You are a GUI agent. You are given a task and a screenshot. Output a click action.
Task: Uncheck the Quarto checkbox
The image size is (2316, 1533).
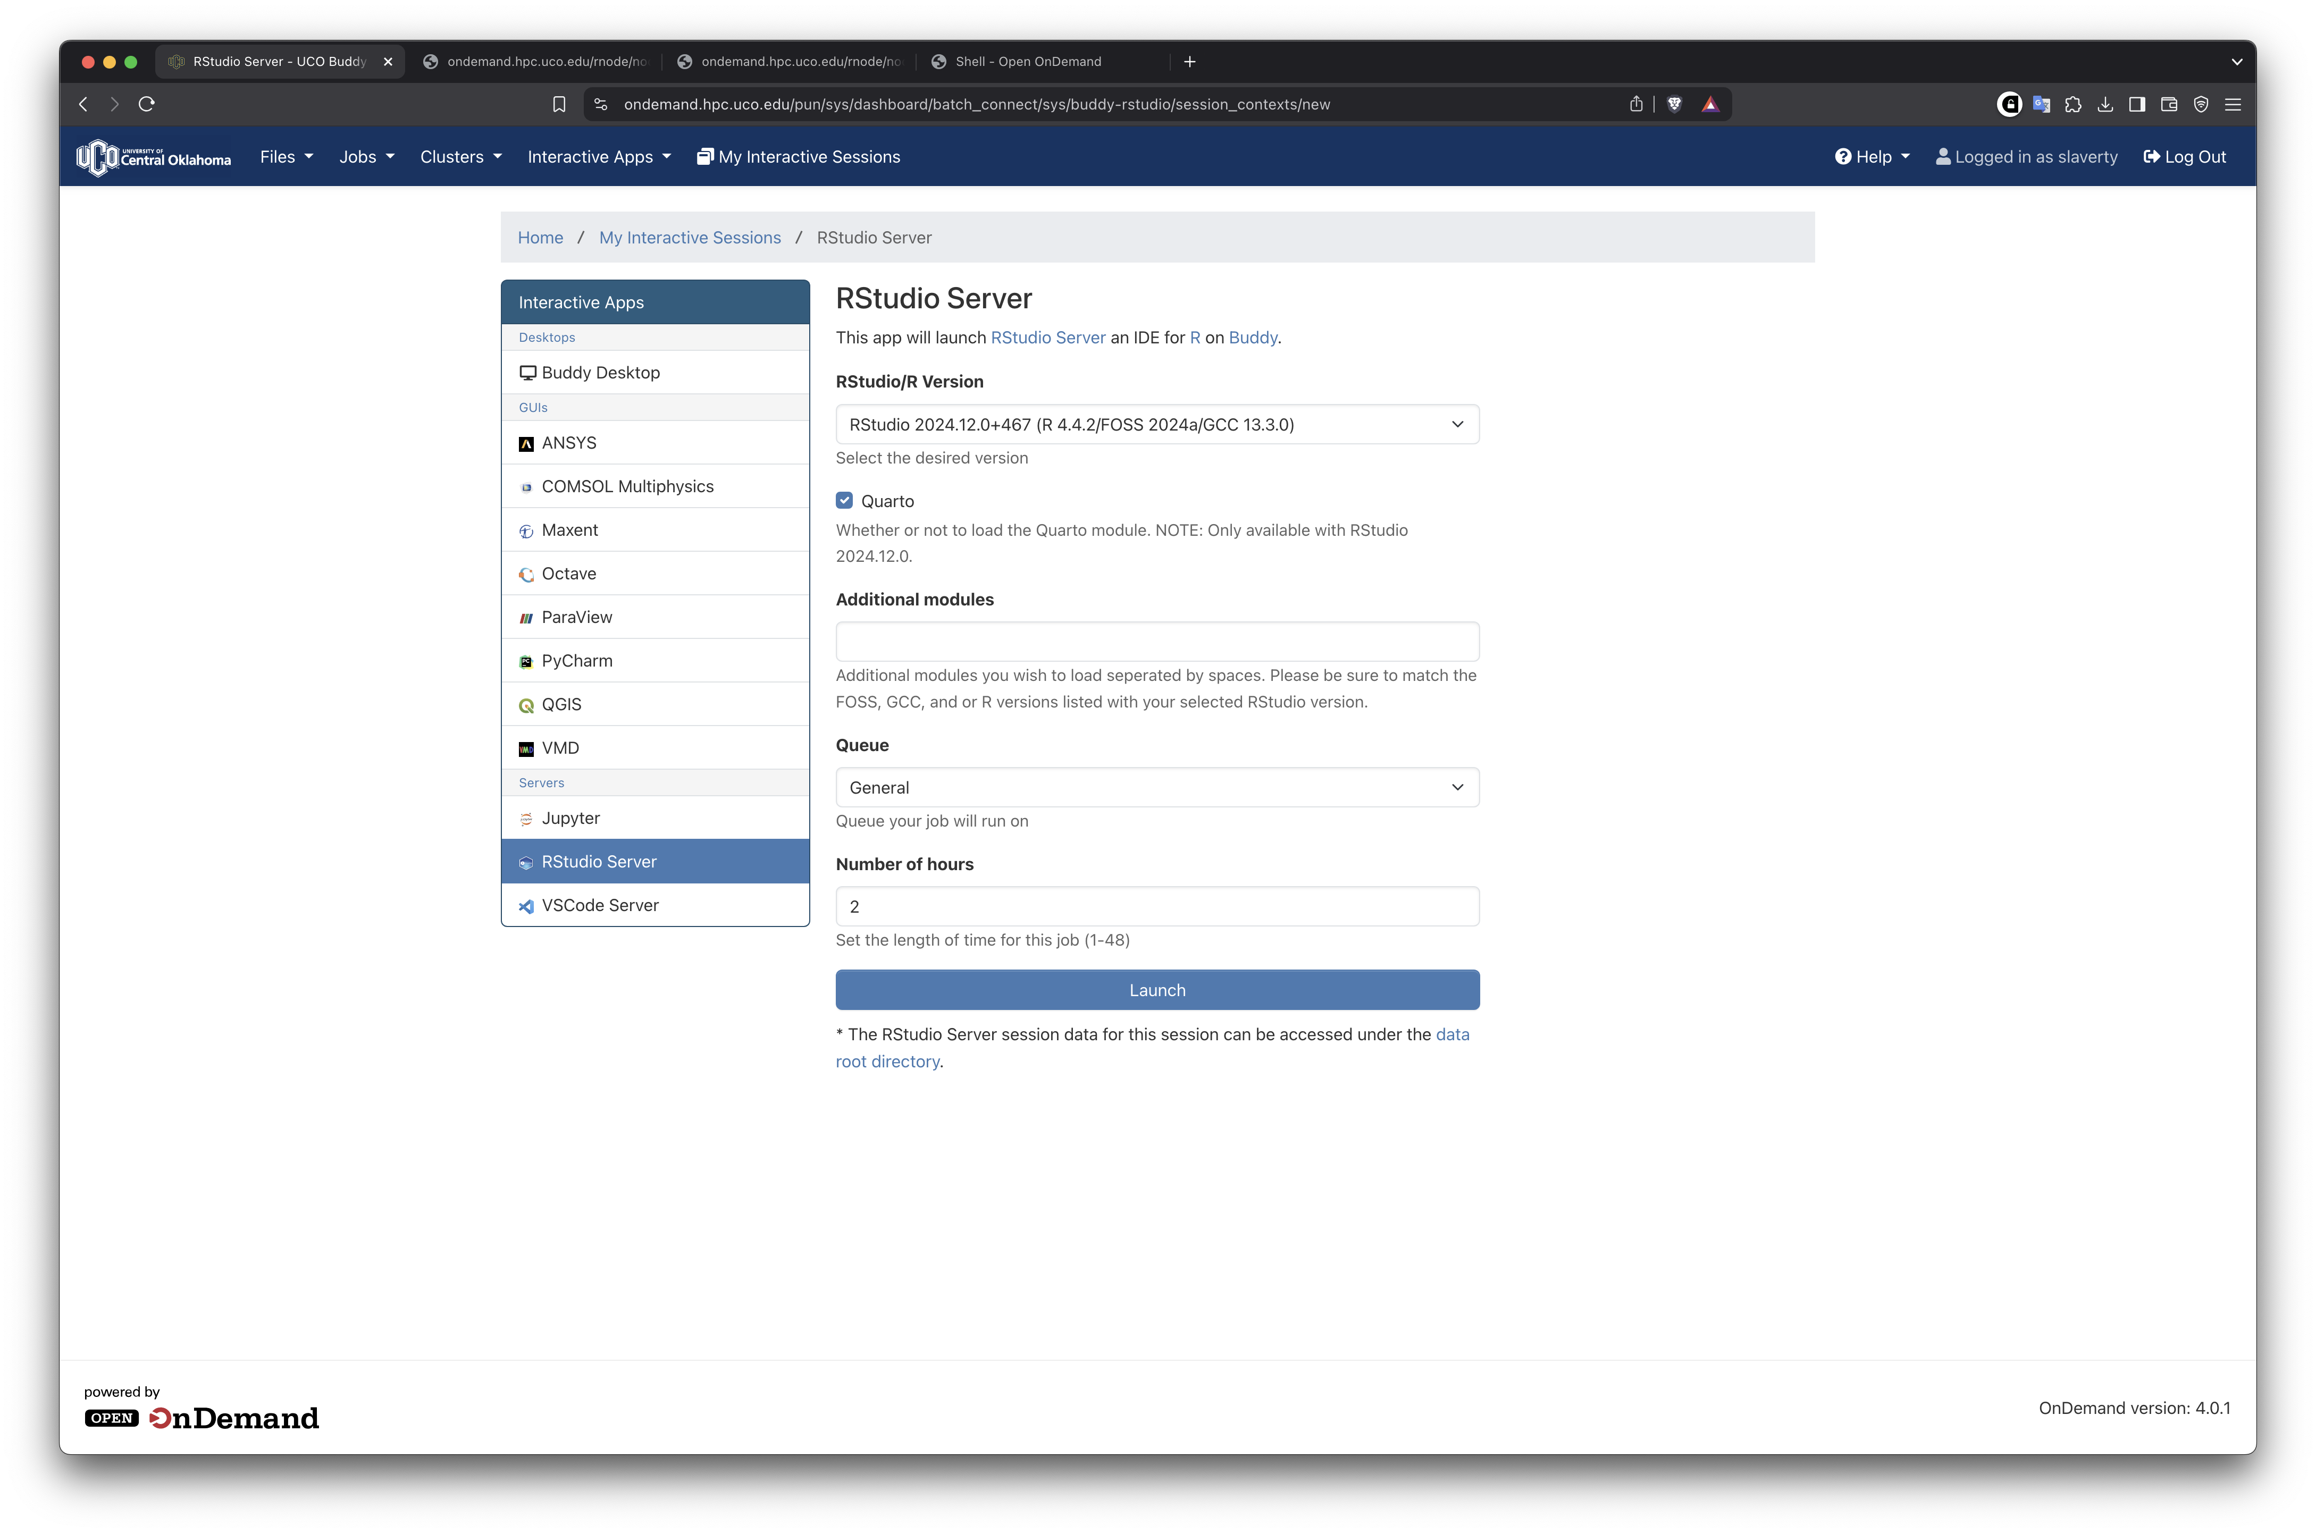point(845,501)
